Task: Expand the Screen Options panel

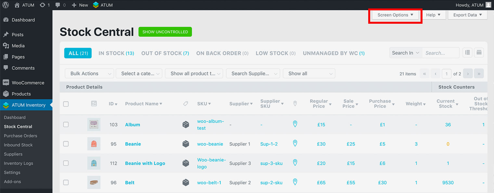Action: coord(395,15)
